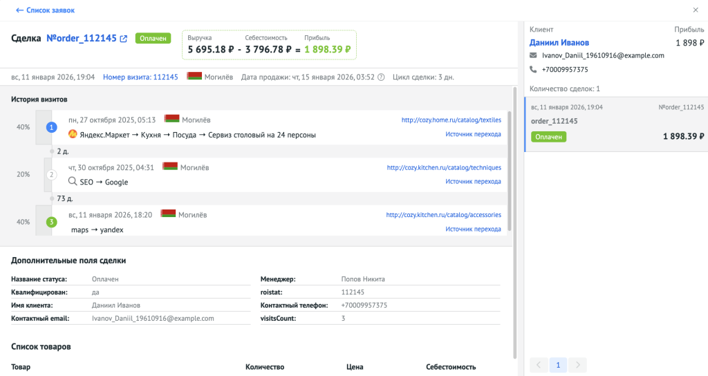
Task: Click the blue visit number 1 marker
Action: tap(51, 128)
